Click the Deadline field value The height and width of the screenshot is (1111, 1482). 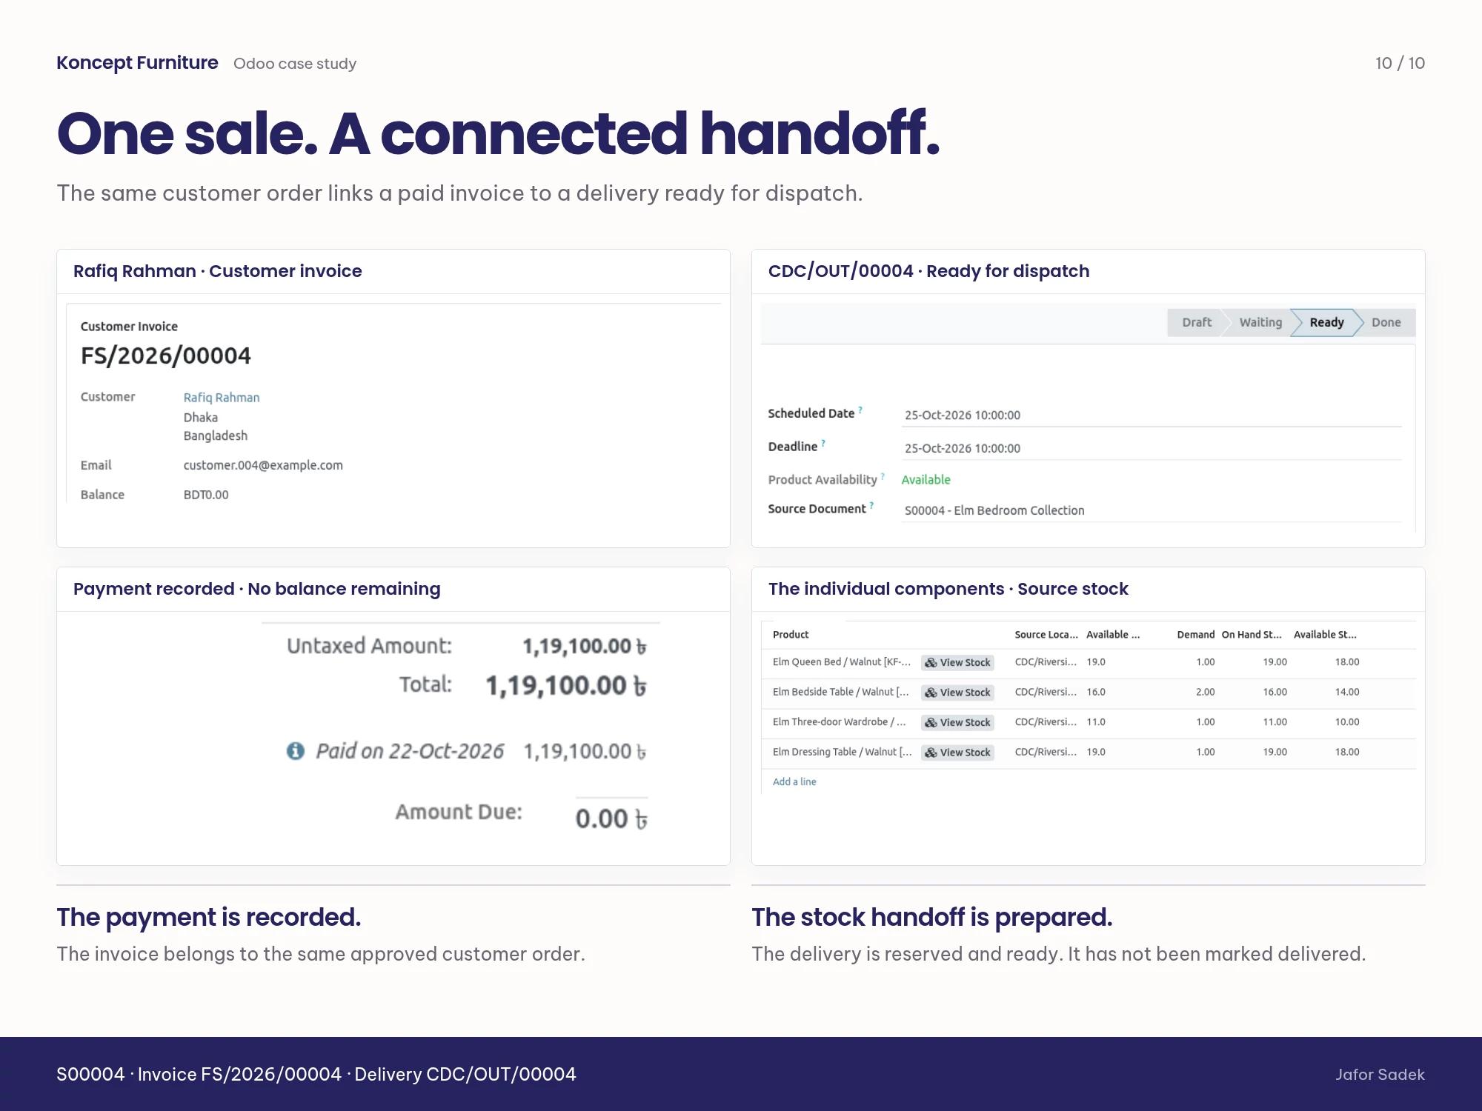pyautogui.click(x=1152, y=448)
